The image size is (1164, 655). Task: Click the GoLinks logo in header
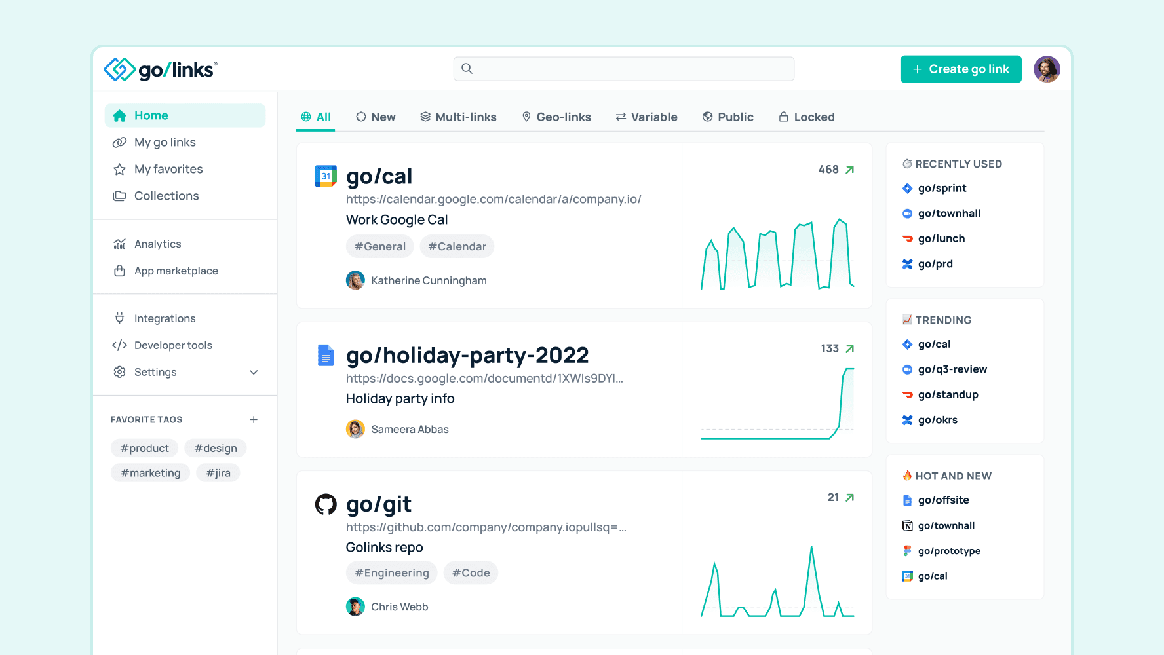pos(161,69)
